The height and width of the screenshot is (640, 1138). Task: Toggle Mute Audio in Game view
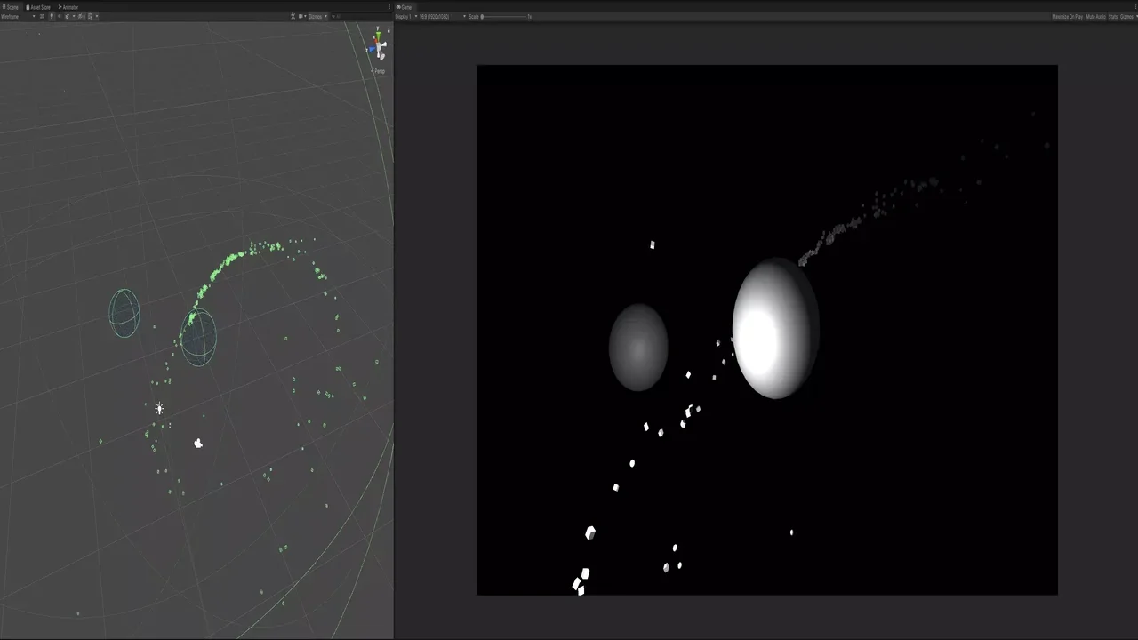tap(1095, 17)
